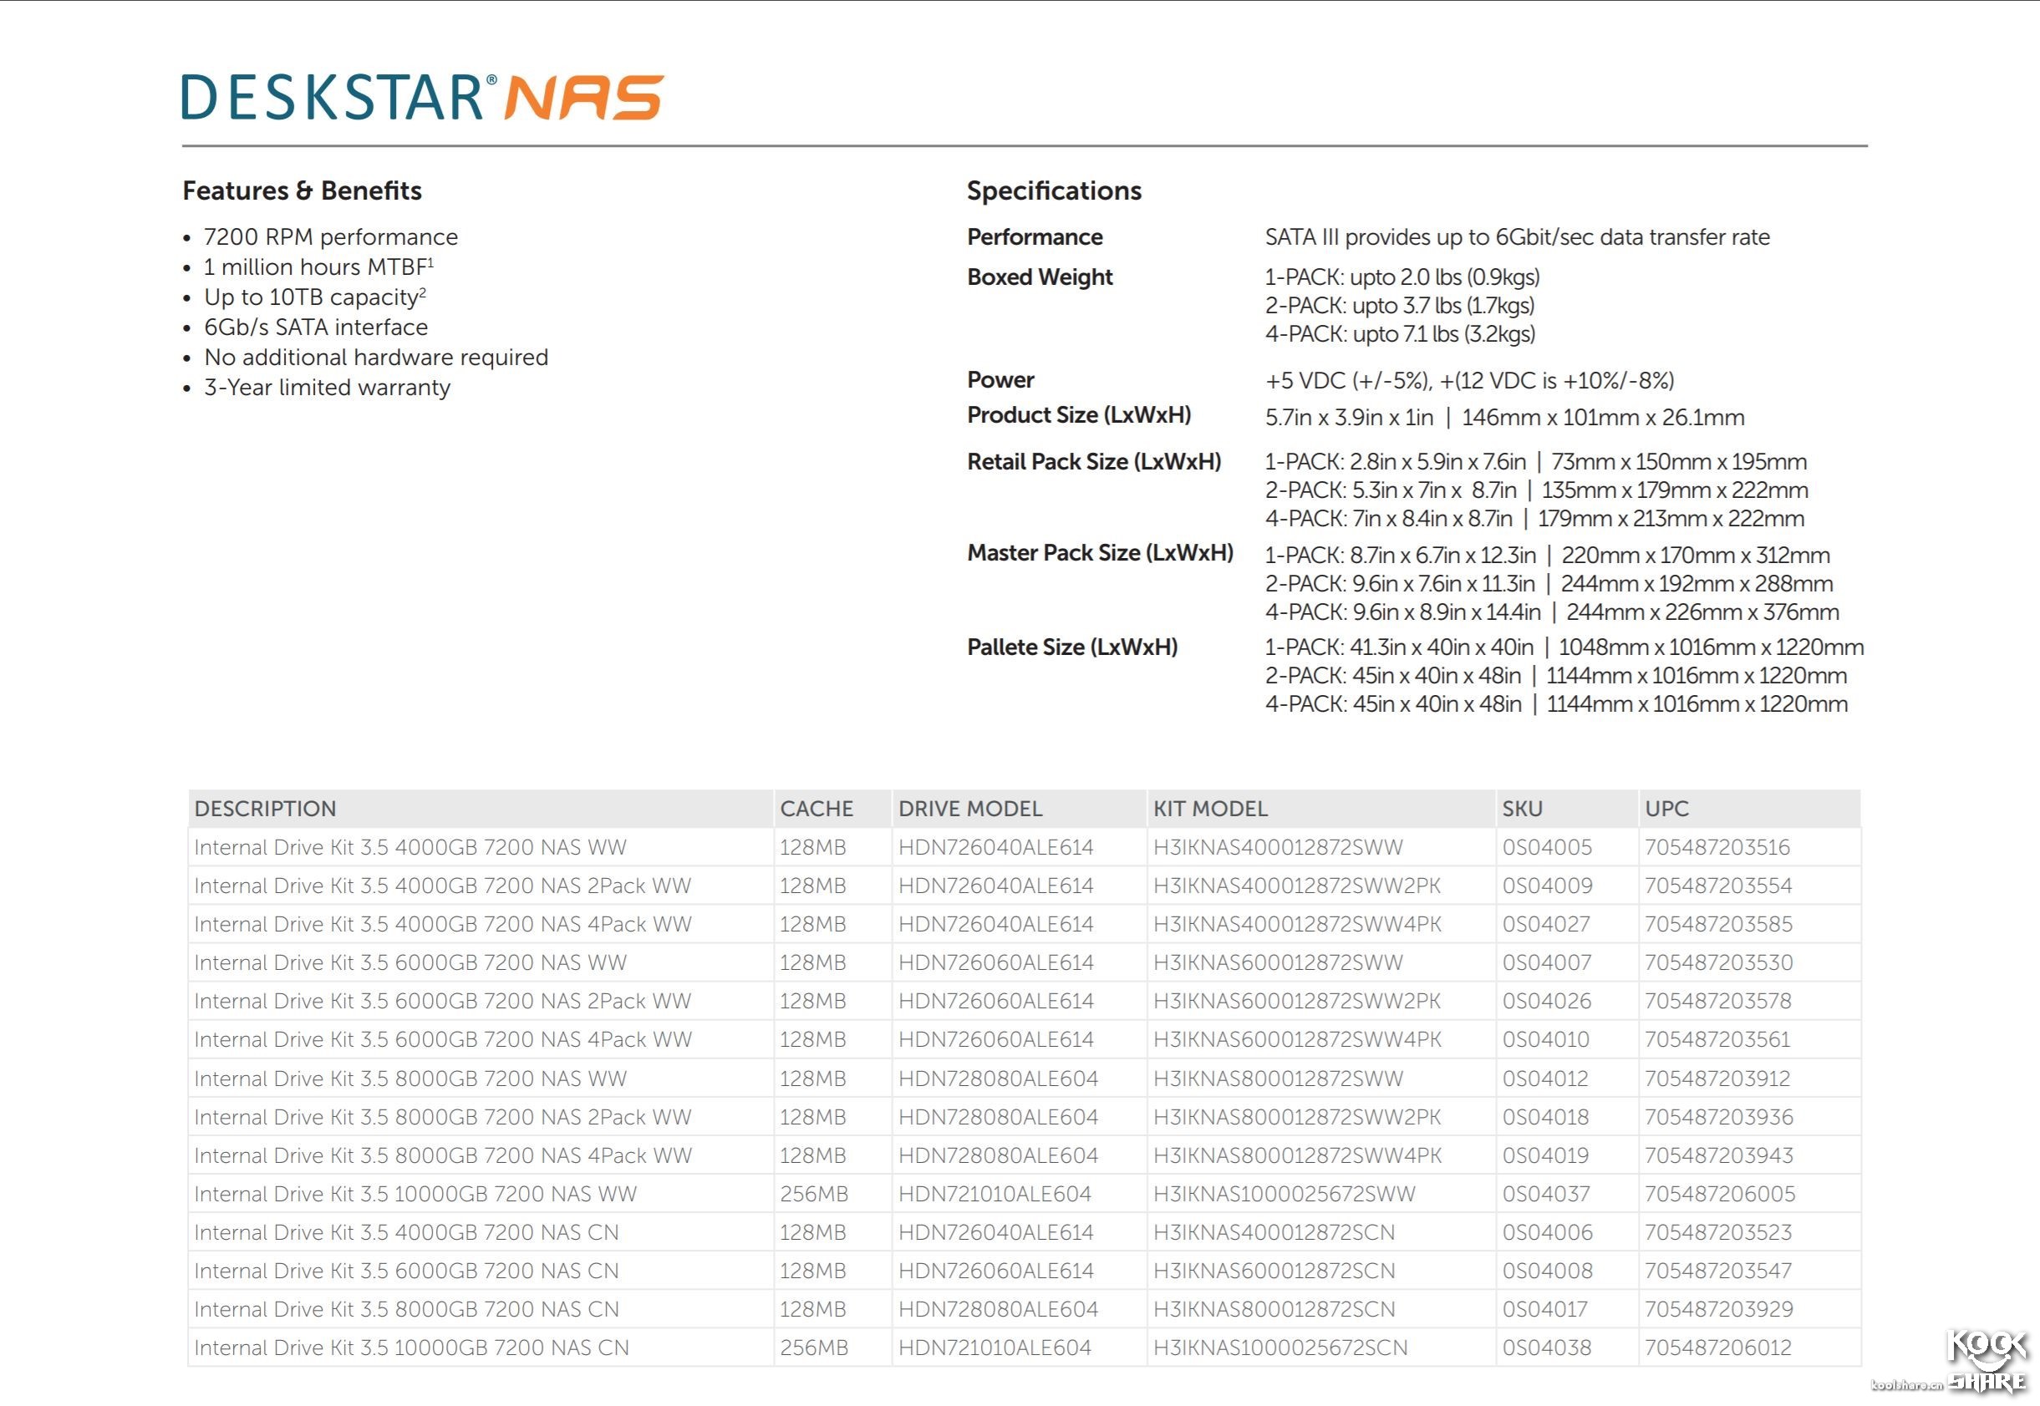
Task: Click the KoolShare watermark logo
Action: 1987,1363
